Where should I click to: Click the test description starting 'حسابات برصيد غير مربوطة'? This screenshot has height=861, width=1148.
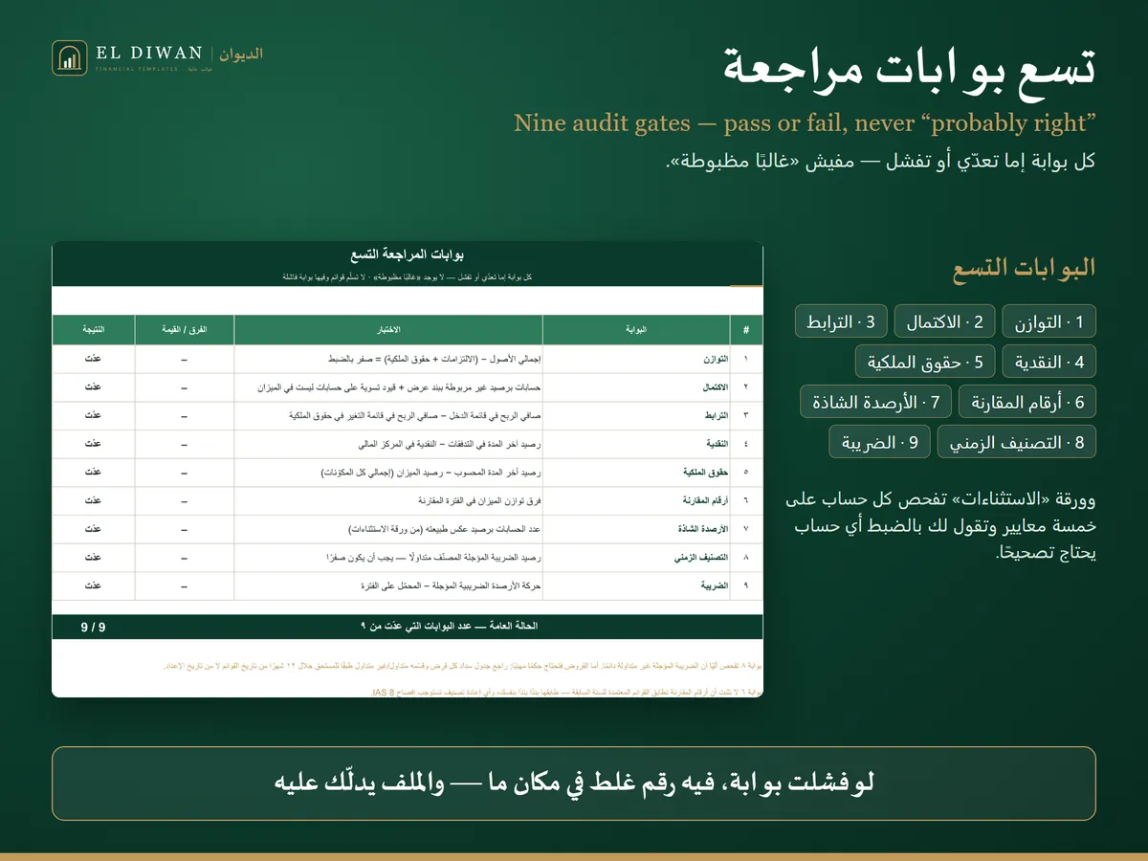click(399, 387)
